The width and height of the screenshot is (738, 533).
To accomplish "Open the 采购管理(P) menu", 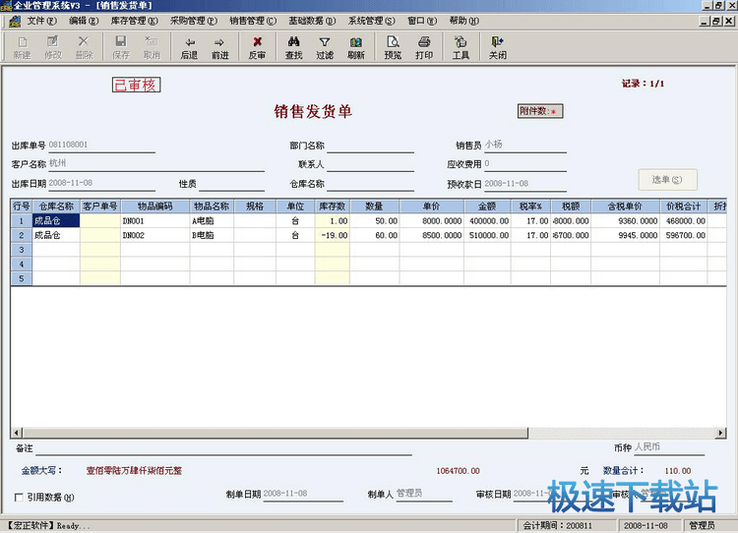I will 194,21.
